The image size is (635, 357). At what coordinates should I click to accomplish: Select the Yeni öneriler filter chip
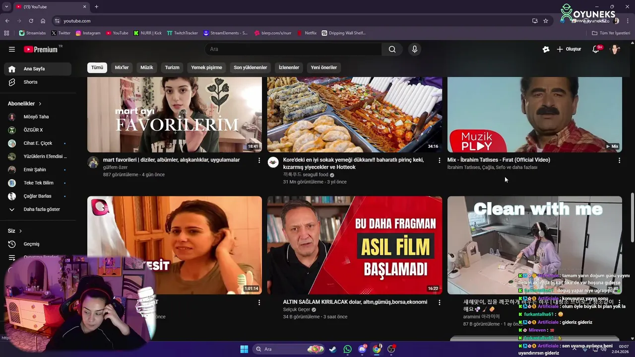(x=324, y=67)
